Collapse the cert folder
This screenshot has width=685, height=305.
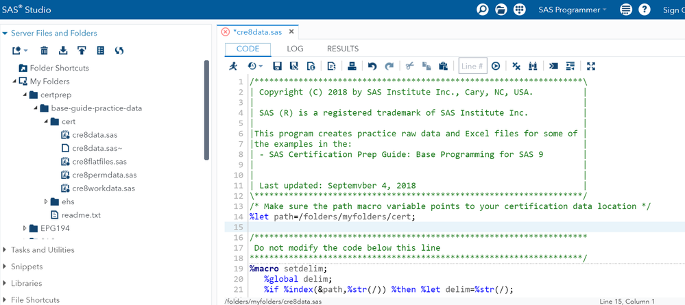coord(46,121)
